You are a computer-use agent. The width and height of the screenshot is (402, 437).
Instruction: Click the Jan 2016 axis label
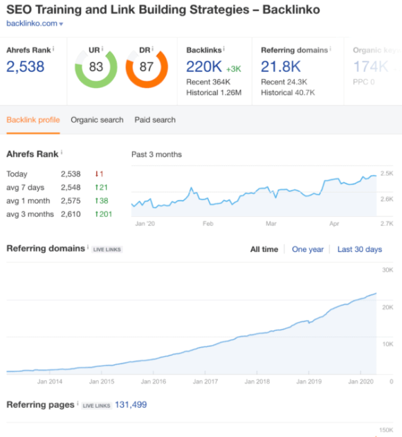pyautogui.click(x=154, y=382)
